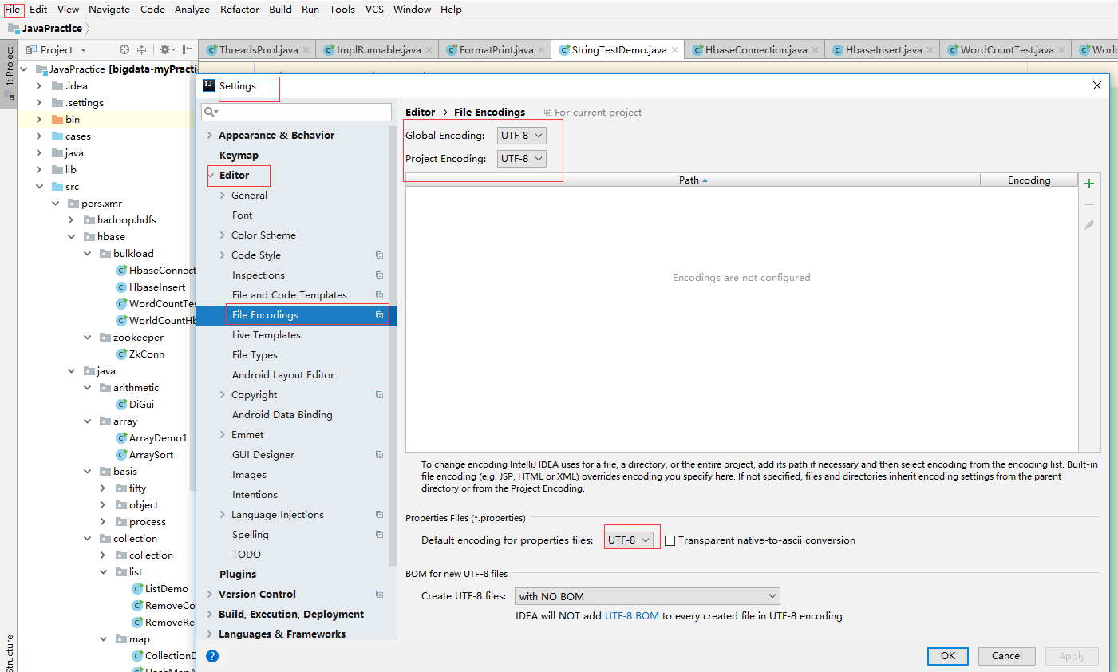Click the project-level icon next to Language Injections
1118x672 pixels.
[379, 515]
